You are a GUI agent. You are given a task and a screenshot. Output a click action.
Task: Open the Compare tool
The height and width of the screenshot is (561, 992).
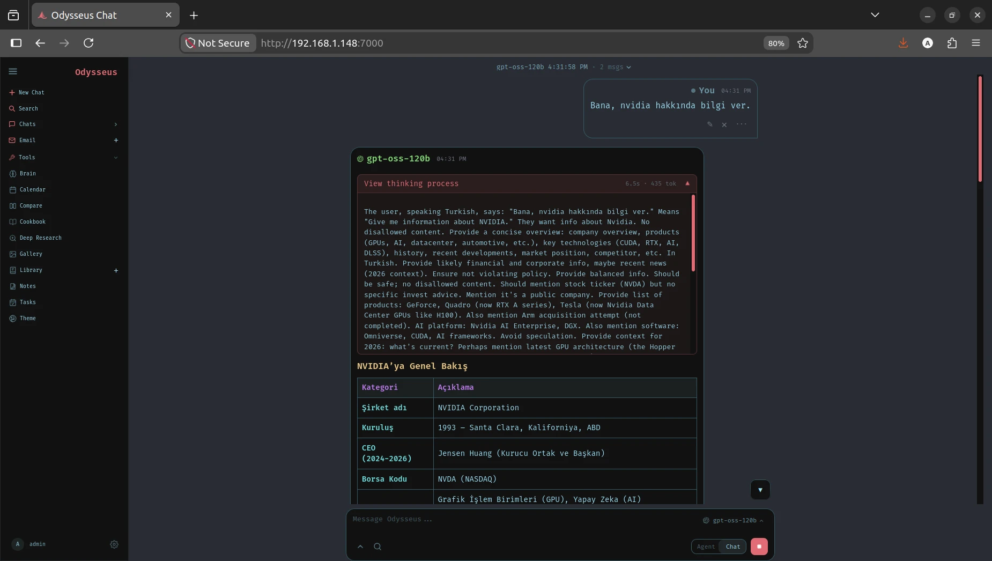tap(26, 205)
